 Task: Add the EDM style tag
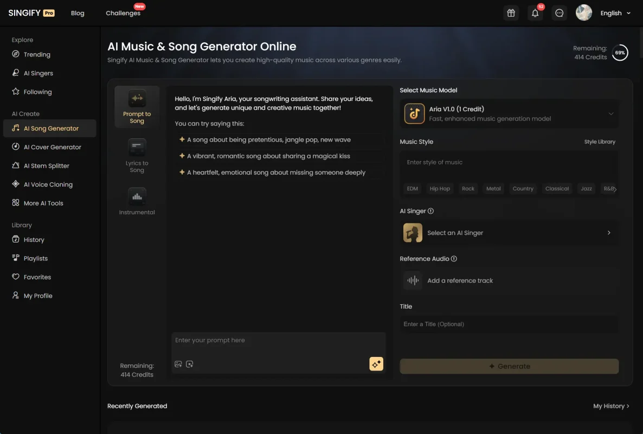pyautogui.click(x=412, y=189)
